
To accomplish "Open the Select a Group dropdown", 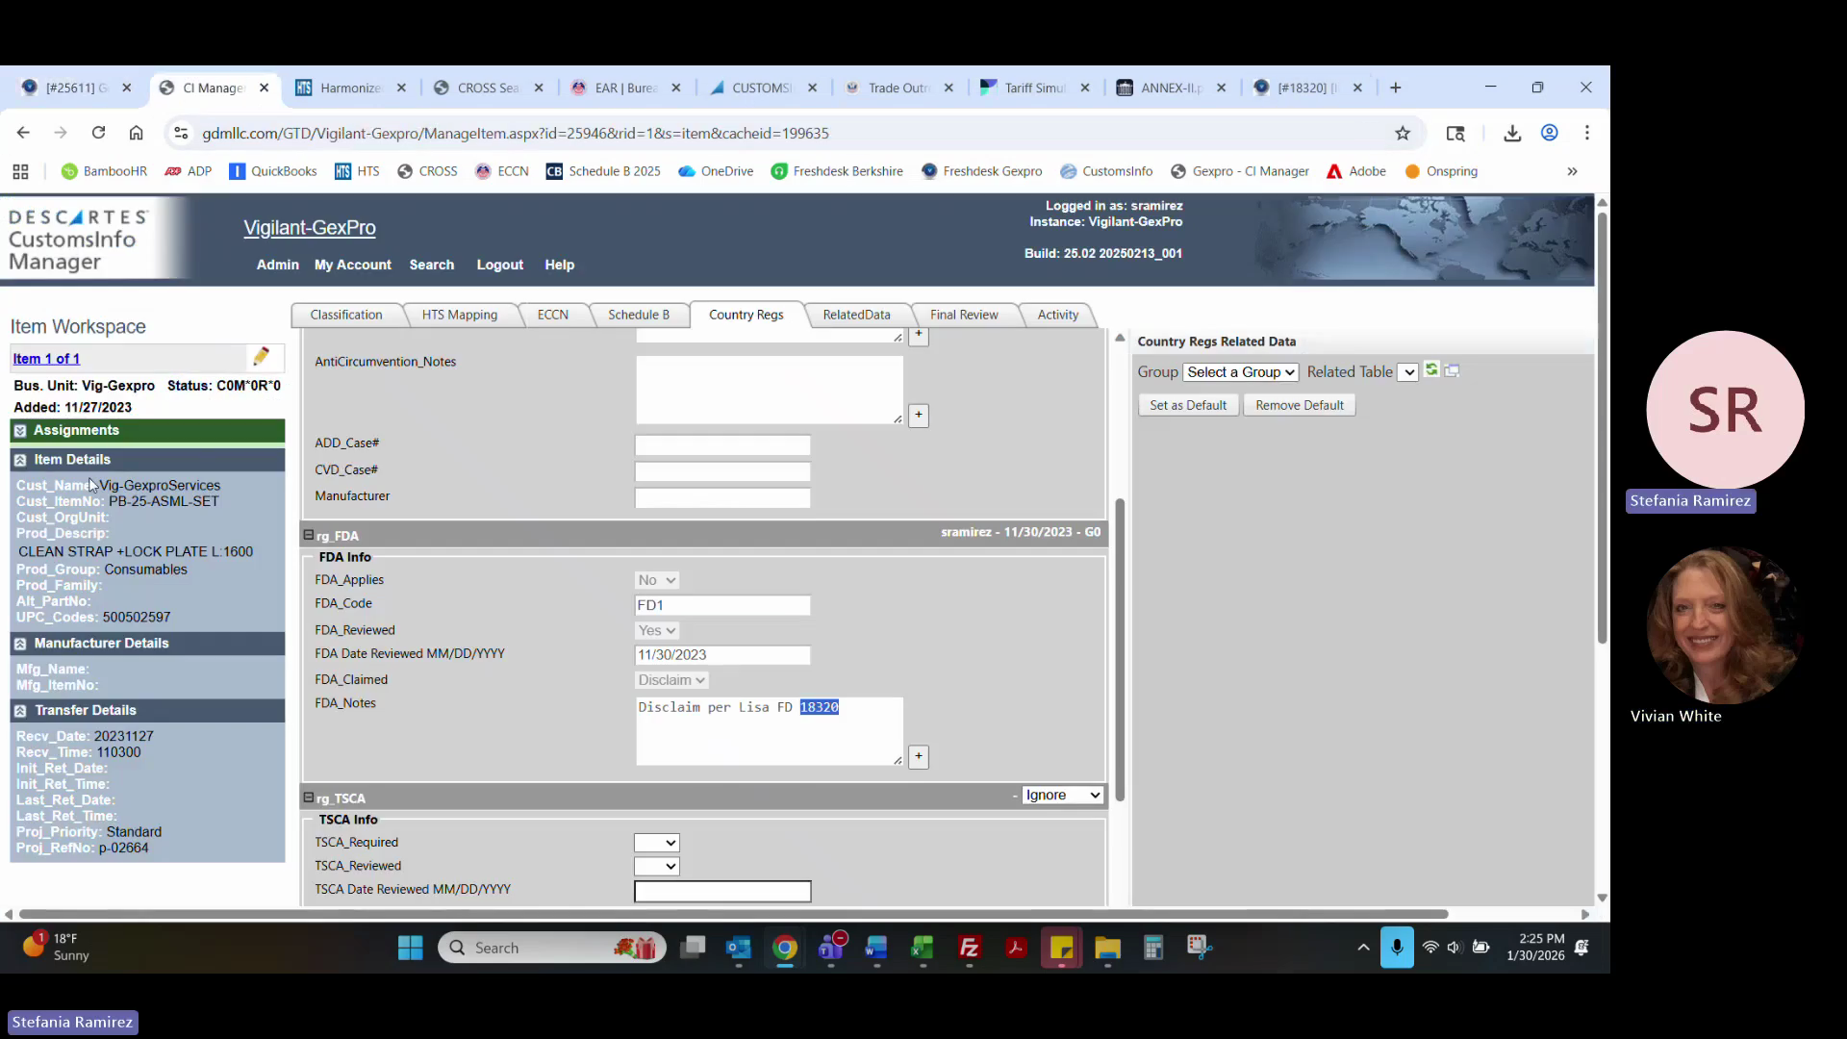I will (x=1240, y=372).
